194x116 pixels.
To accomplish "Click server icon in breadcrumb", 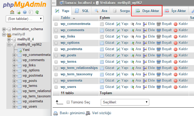I will pos(62,3).
